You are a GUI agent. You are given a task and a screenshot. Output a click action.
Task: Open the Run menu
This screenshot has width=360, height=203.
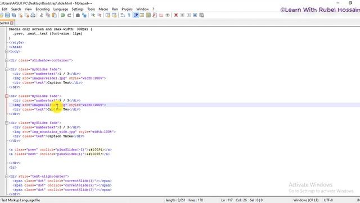tap(115, 9)
